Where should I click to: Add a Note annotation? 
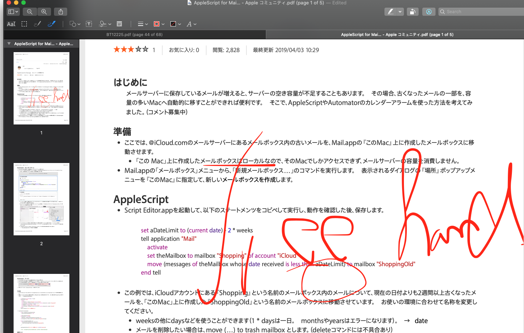tap(119, 24)
